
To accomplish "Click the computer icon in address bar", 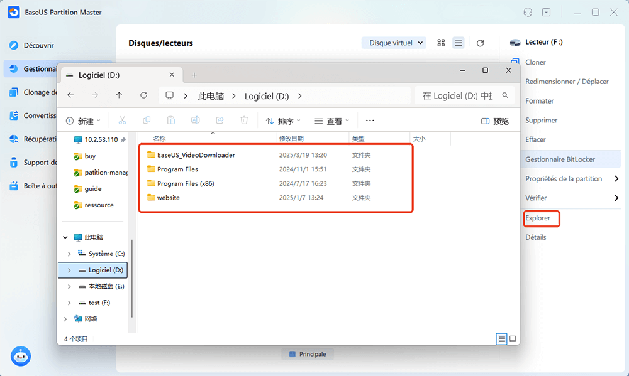I will (170, 95).
